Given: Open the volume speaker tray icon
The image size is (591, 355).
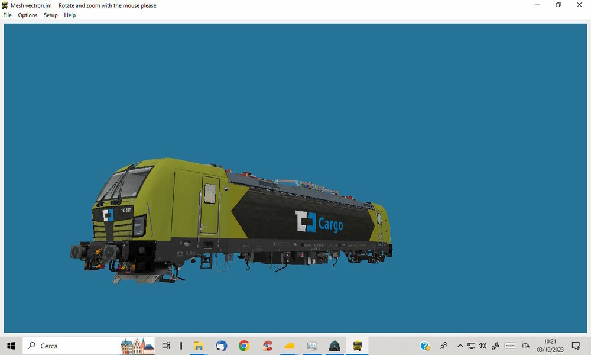Looking at the screenshot, I should point(482,346).
